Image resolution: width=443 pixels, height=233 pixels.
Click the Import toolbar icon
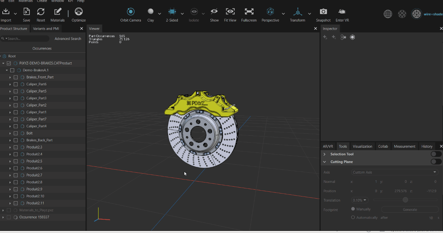[6, 12]
